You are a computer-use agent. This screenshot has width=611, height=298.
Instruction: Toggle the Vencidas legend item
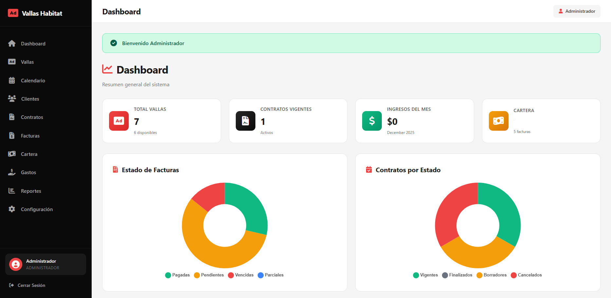[241, 275]
